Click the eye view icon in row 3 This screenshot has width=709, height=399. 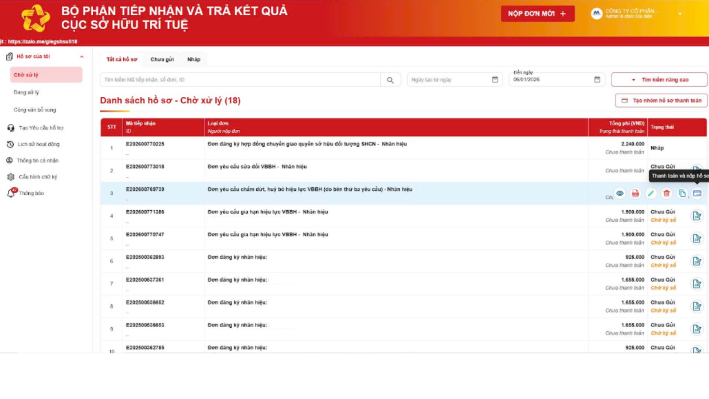[x=620, y=193]
